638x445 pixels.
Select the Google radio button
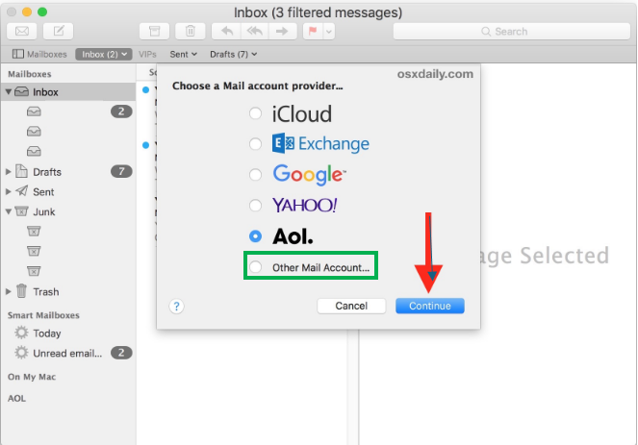point(256,175)
